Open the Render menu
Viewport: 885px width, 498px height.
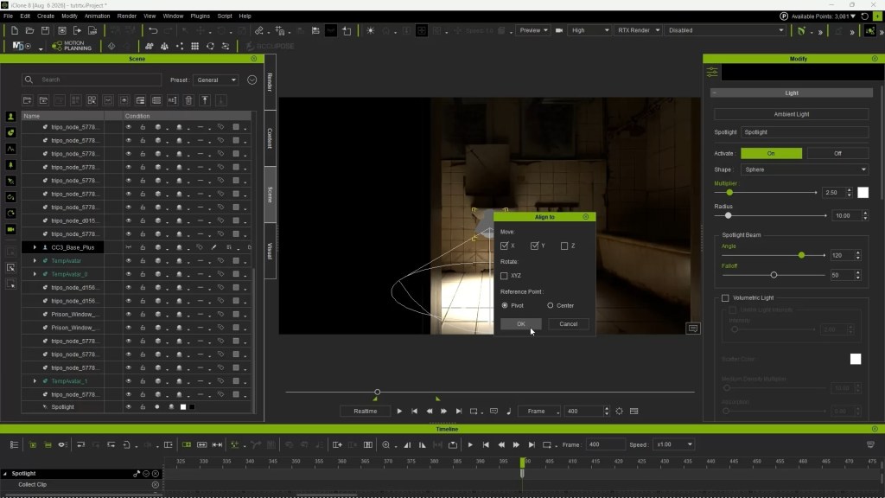pyautogui.click(x=126, y=16)
